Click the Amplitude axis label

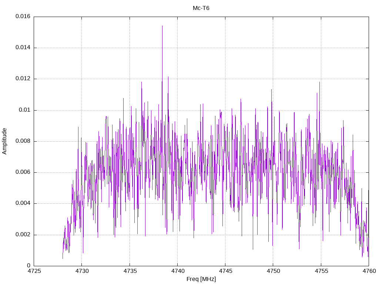pyautogui.click(x=4, y=141)
